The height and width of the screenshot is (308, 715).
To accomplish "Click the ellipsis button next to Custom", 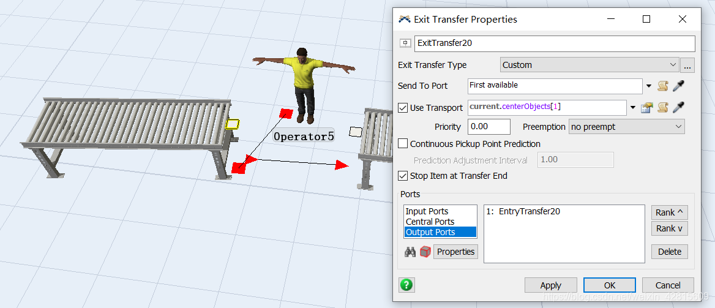I will tap(687, 66).
